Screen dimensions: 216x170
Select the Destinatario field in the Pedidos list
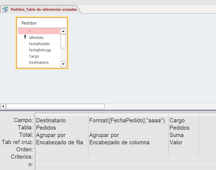[x=39, y=62]
